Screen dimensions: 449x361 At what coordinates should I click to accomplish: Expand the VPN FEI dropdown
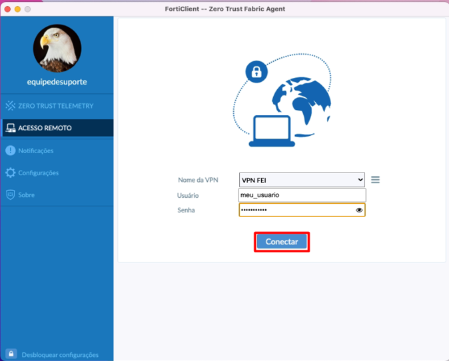[302, 180]
